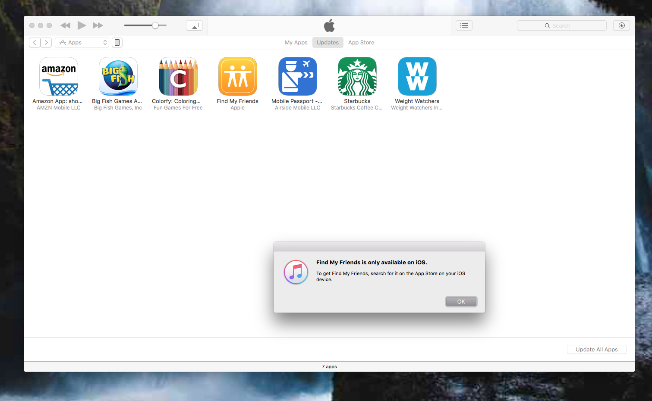The image size is (652, 401).
Task: Adjust the volume slider knob
Action: [x=155, y=25]
